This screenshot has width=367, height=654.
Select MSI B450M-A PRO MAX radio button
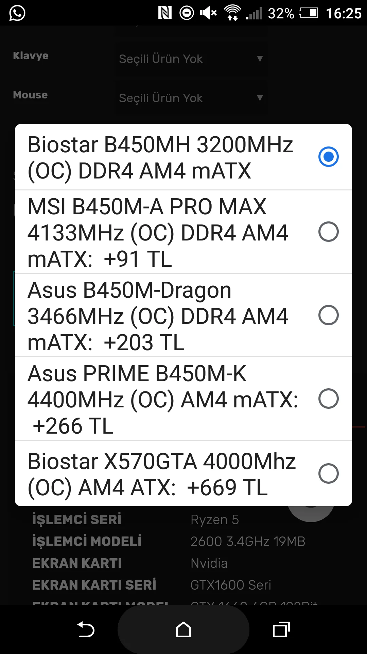[x=328, y=232]
